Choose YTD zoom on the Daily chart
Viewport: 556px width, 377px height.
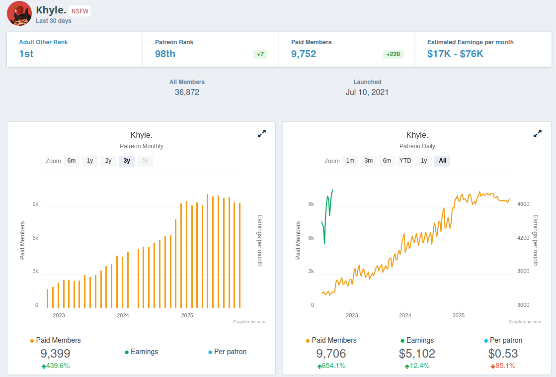pyautogui.click(x=405, y=161)
